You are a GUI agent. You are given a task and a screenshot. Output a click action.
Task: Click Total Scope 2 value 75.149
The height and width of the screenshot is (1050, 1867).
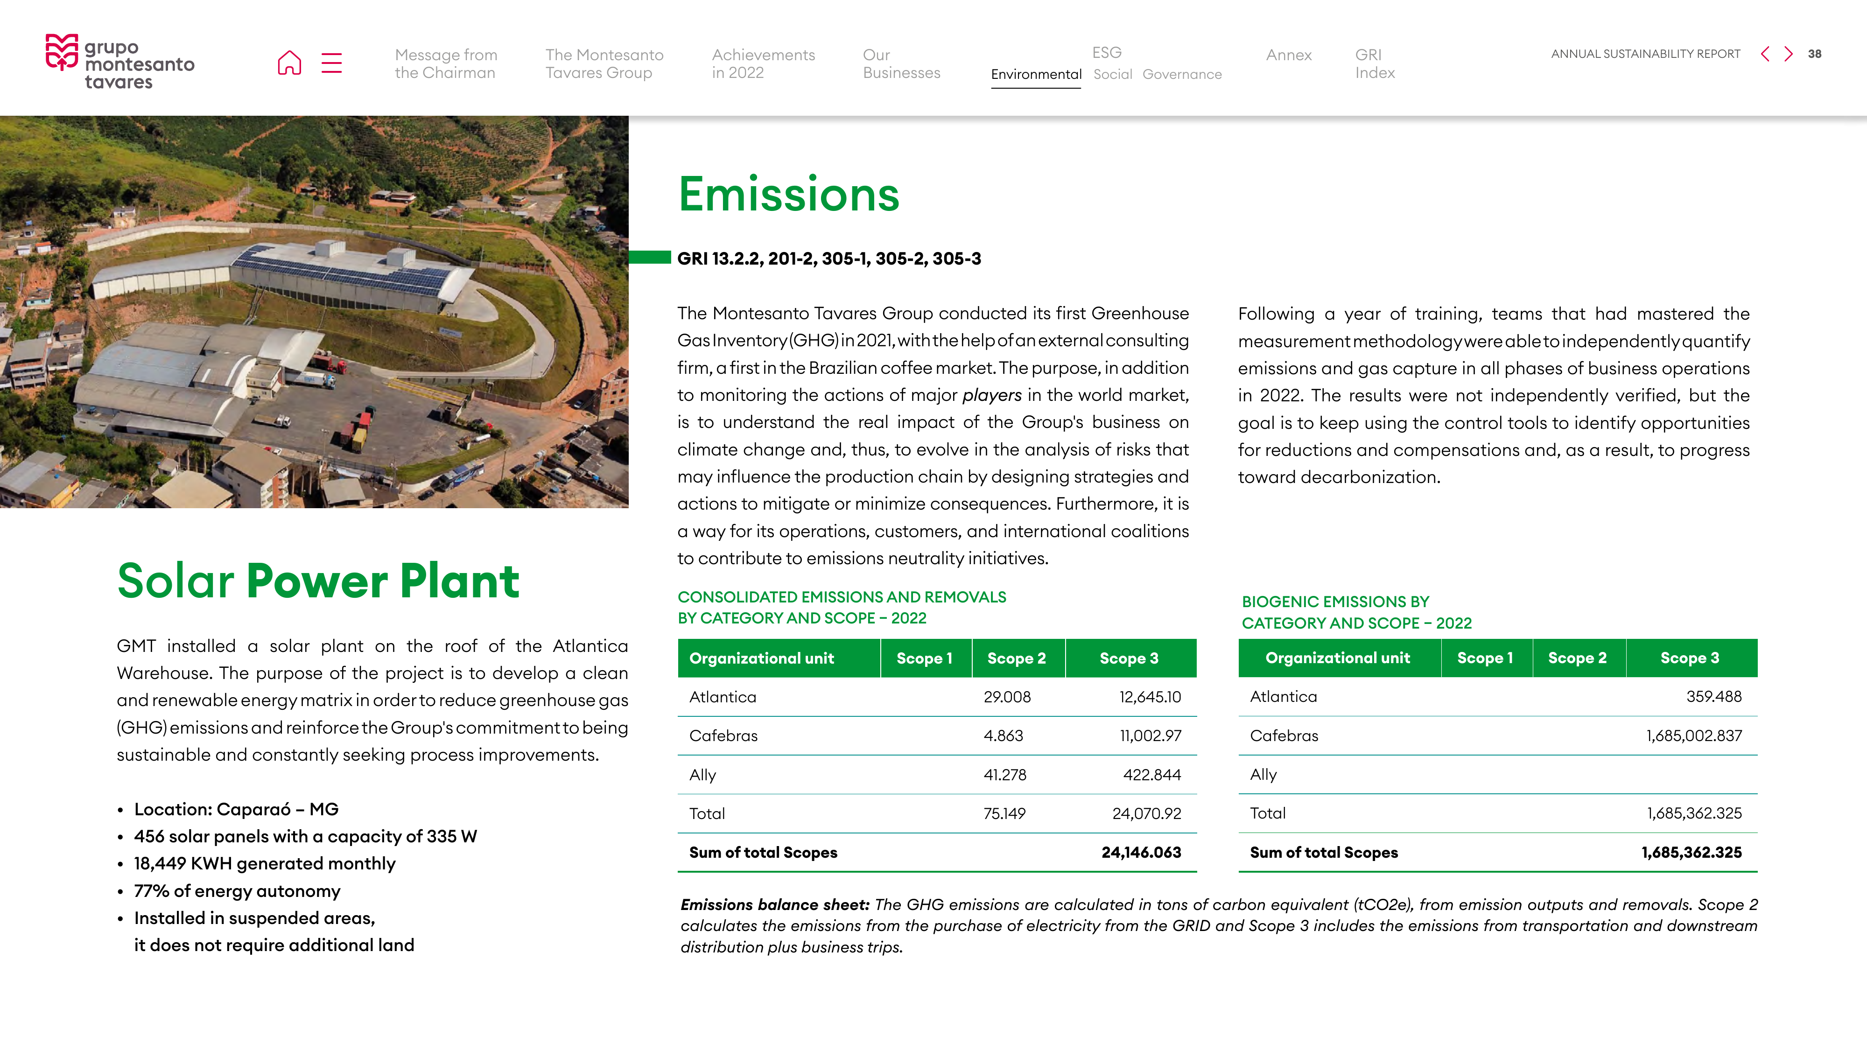click(x=1004, y=814)
